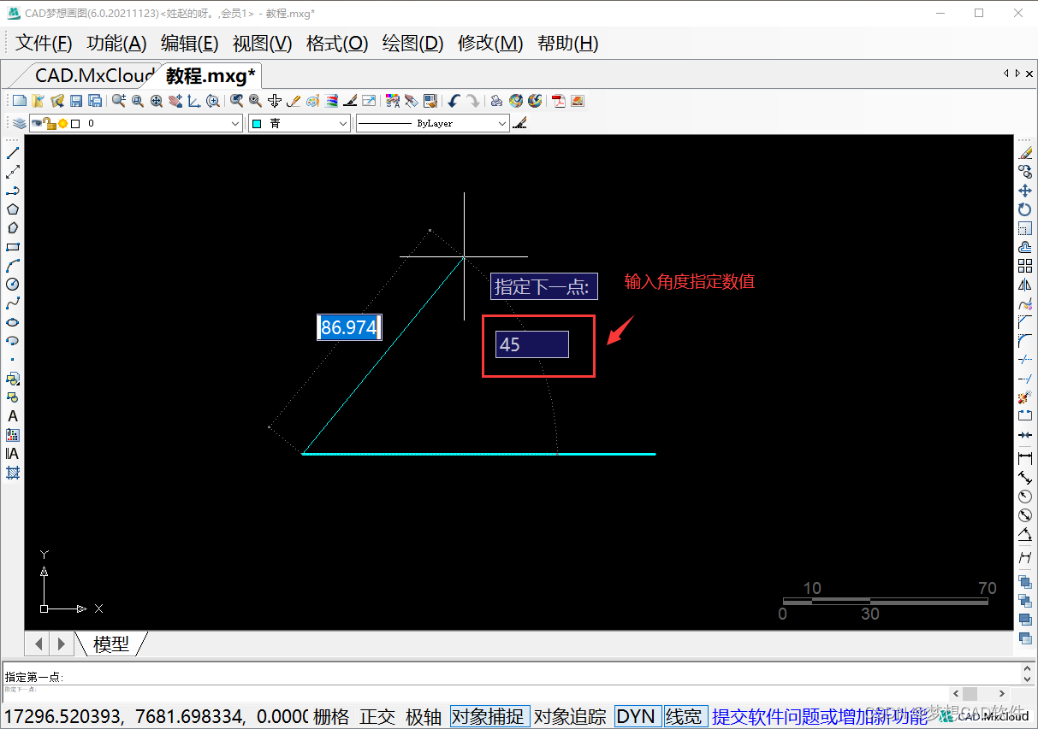Select the Spline curve tool
Image resolution: width=1038 pixels, height=729 pixels.
13,303
